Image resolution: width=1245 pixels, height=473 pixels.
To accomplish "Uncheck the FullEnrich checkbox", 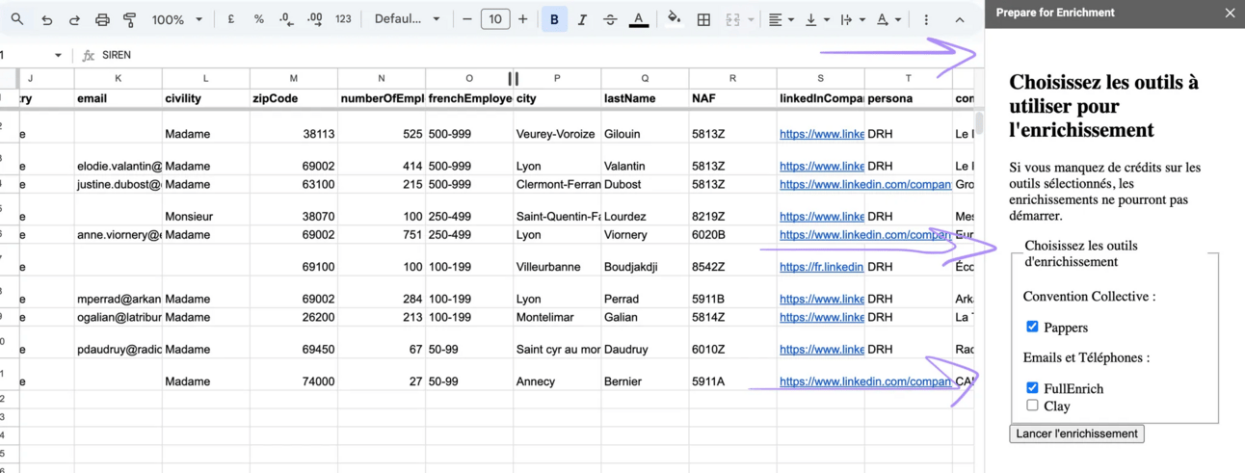I will click(x=1032, y=387).
